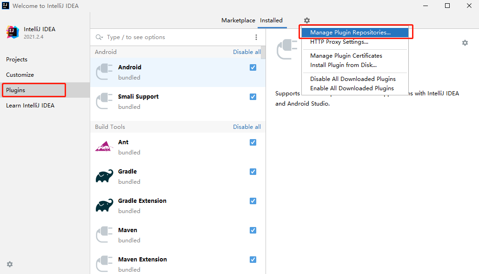
Task: Uncheck the Android plugin checkbox
Action: [x=253, y=67]
